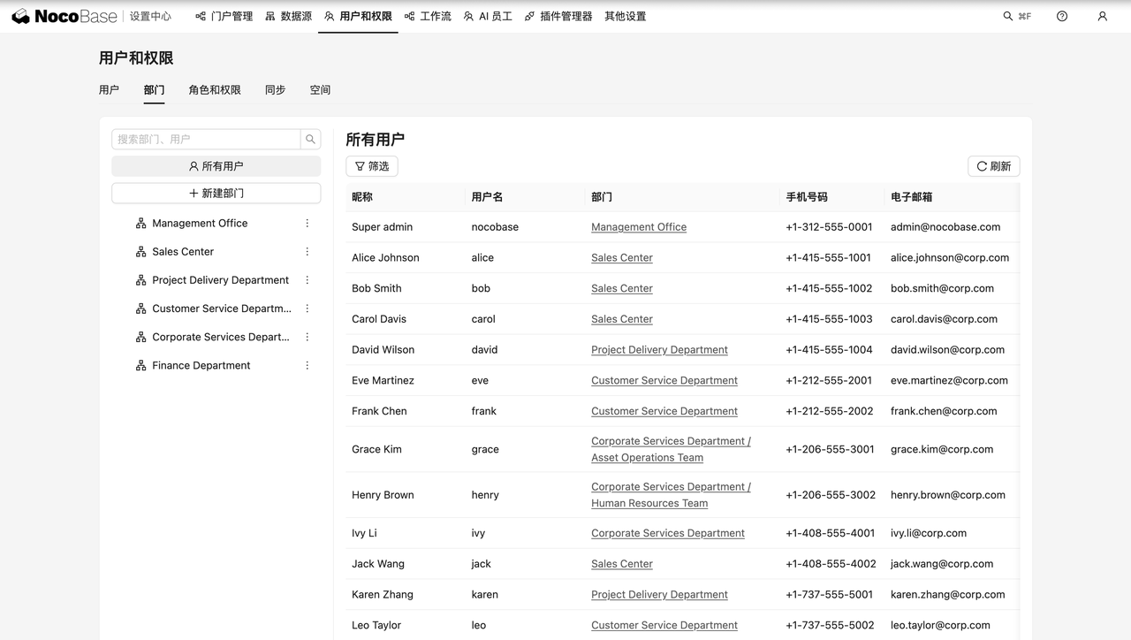Open 工作流 in the top navigation
The height and width of the screenshot is (640, 1131).
(x=428, y=16)
